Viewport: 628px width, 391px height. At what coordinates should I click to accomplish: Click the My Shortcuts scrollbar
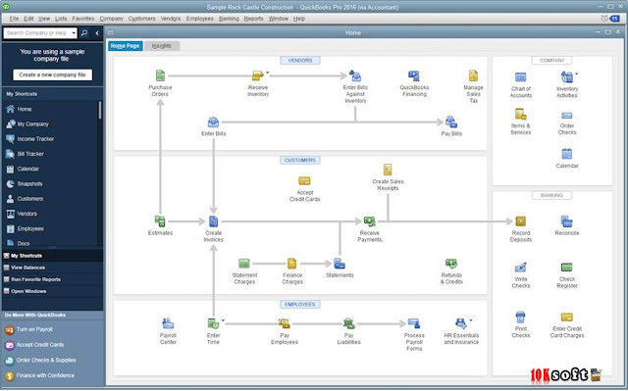click(x=100, y=110)
